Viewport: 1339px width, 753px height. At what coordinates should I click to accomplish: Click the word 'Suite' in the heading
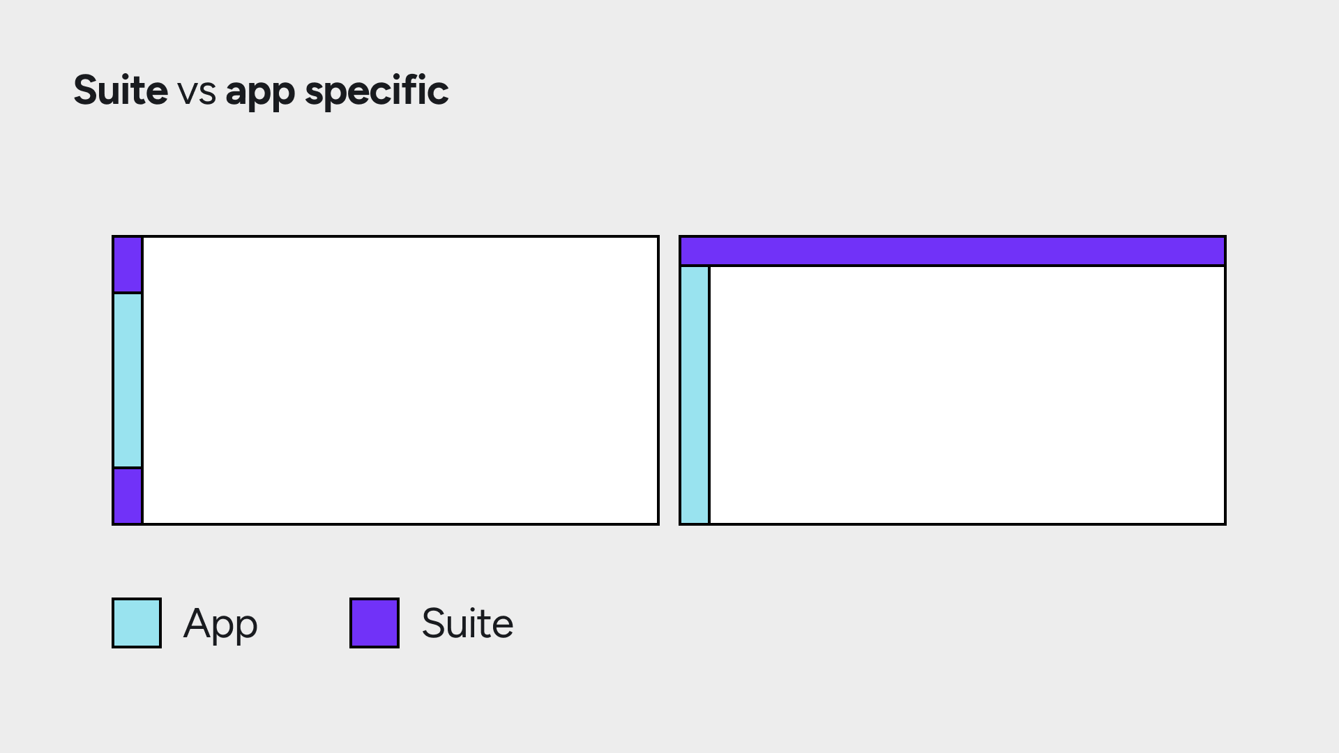[x=121, y=90]
